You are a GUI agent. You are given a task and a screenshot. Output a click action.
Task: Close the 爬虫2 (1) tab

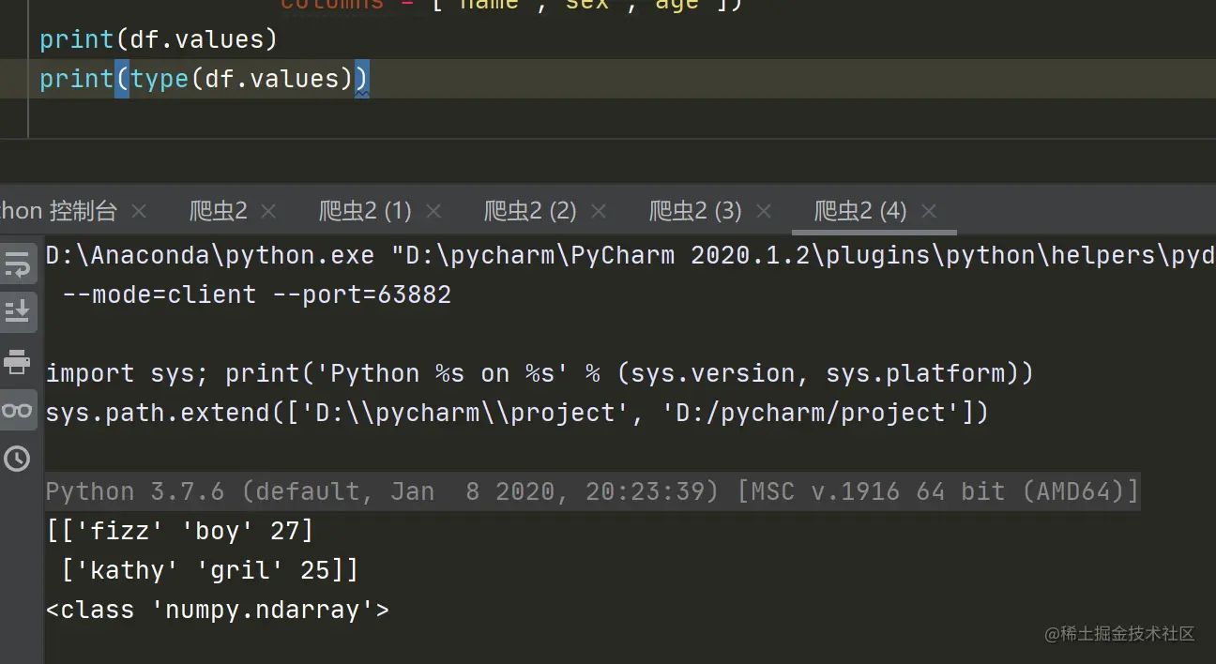(x=433, y=211)
